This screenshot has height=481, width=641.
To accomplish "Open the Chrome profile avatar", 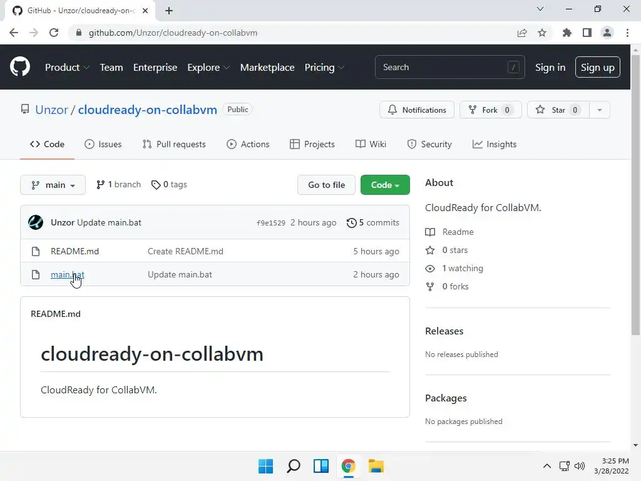I will point(607,33).
